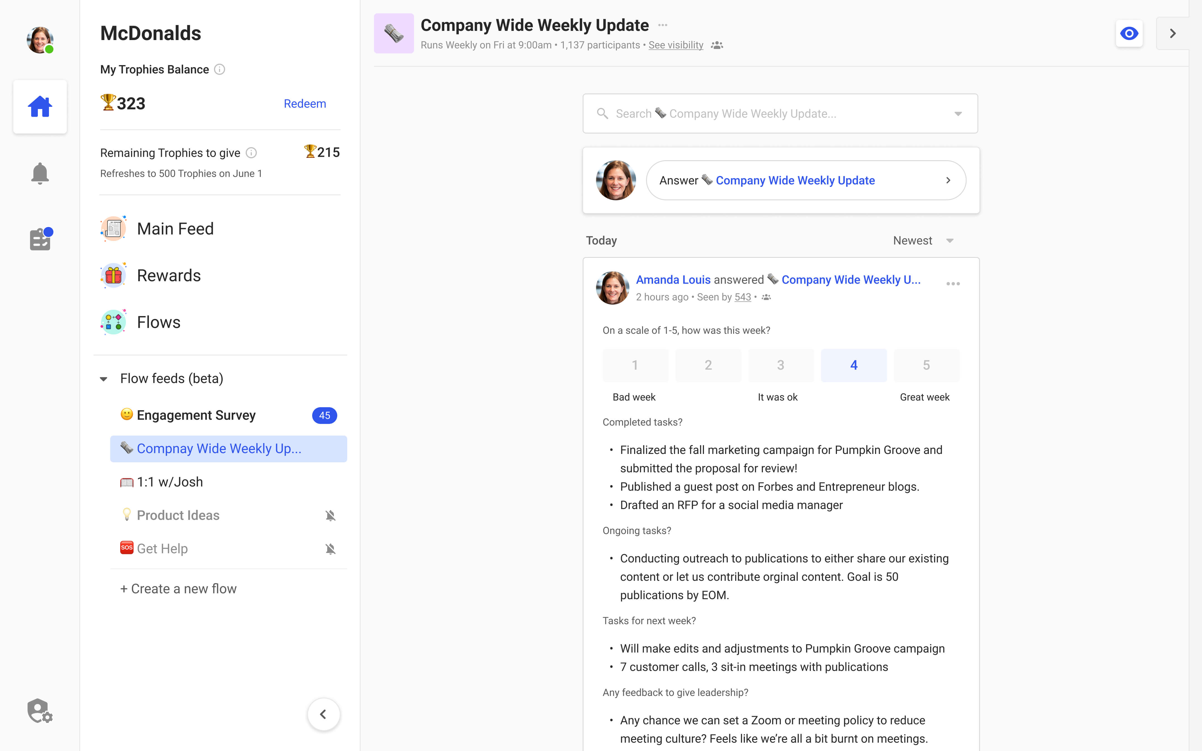Viewport: 1202px width, 751px height.
Task: Click the search magnifier icon
Action: click(x=602, y=114)
